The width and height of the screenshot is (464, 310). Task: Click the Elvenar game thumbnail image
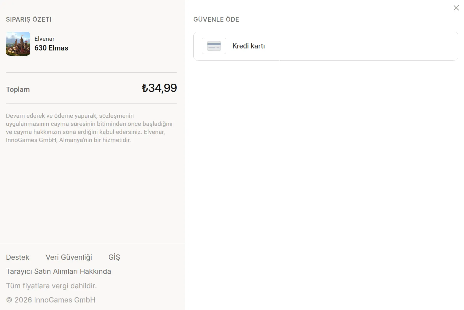(x=18, y=44)
